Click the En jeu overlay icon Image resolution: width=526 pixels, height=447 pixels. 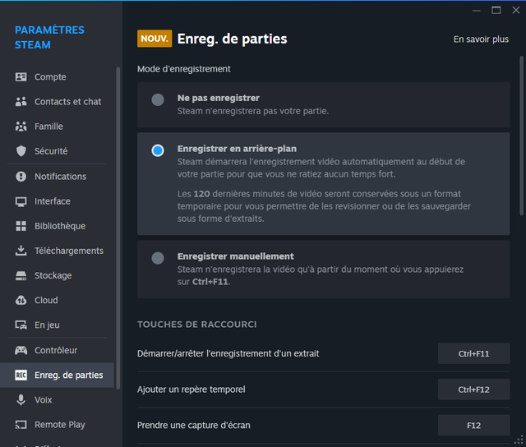pyautogui.click(x=21, y=325)
